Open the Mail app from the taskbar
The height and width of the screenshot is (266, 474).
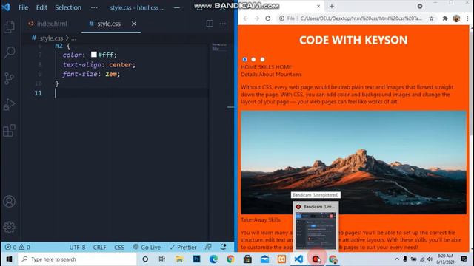click(x=264, y=259)
